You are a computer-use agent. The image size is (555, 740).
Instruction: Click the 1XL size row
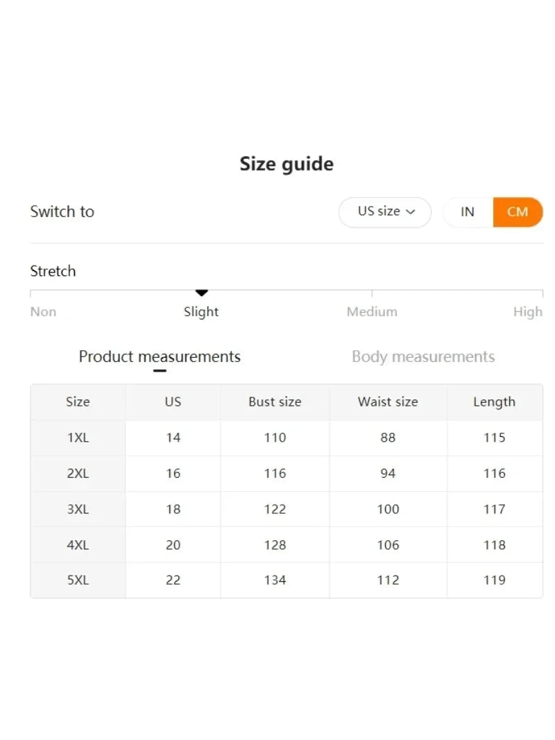click(x=78, y=438)
